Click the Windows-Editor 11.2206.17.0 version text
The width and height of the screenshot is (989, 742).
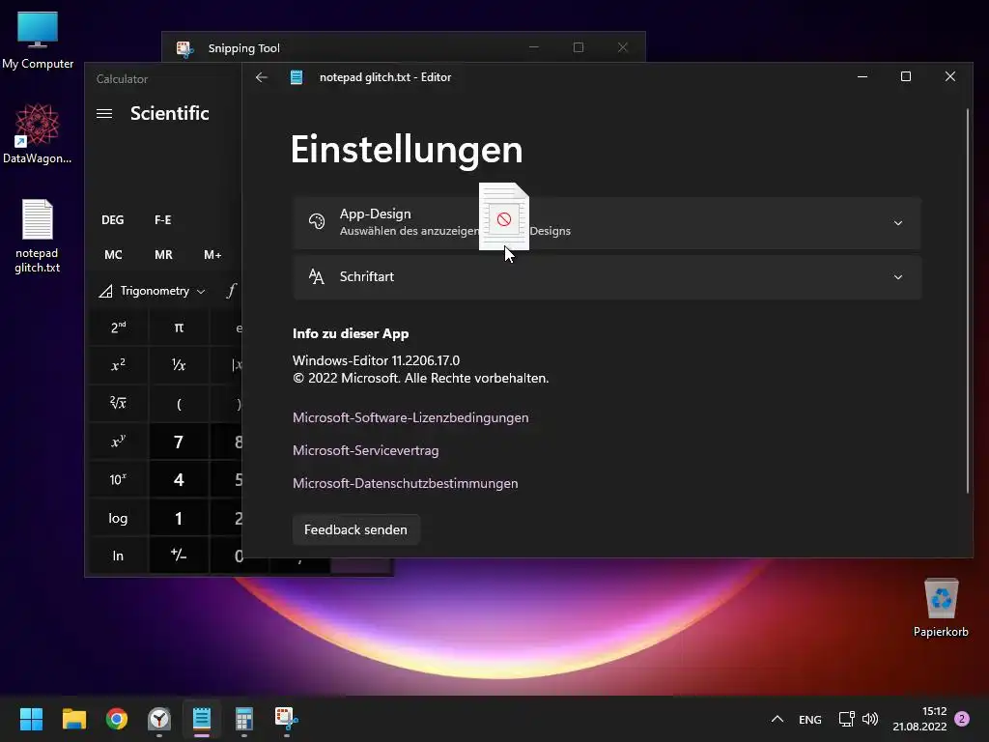[376, 361]
